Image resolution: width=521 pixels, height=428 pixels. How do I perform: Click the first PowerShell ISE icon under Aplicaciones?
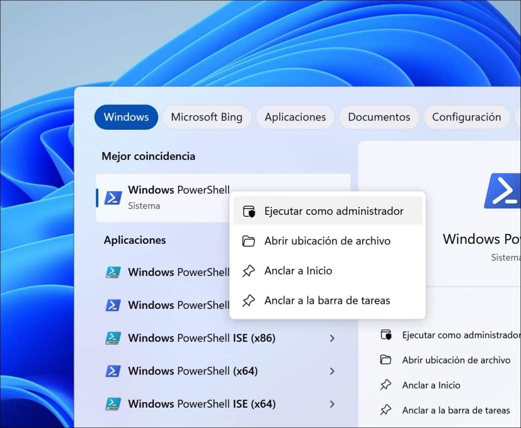point(113,272)
